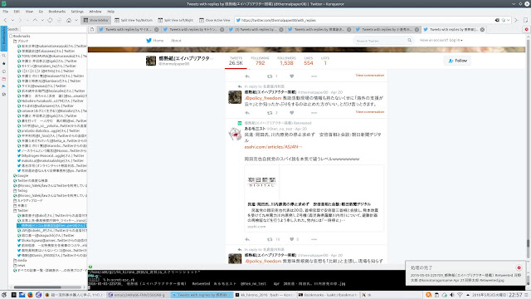Click the sidebar blue flag icon
Image resolution: width=531 pixels, height=299 pixels.
point(3,86)
